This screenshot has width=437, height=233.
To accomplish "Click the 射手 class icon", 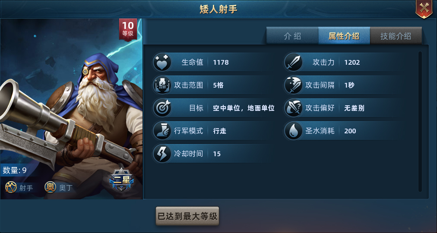I will pos(11,188).
